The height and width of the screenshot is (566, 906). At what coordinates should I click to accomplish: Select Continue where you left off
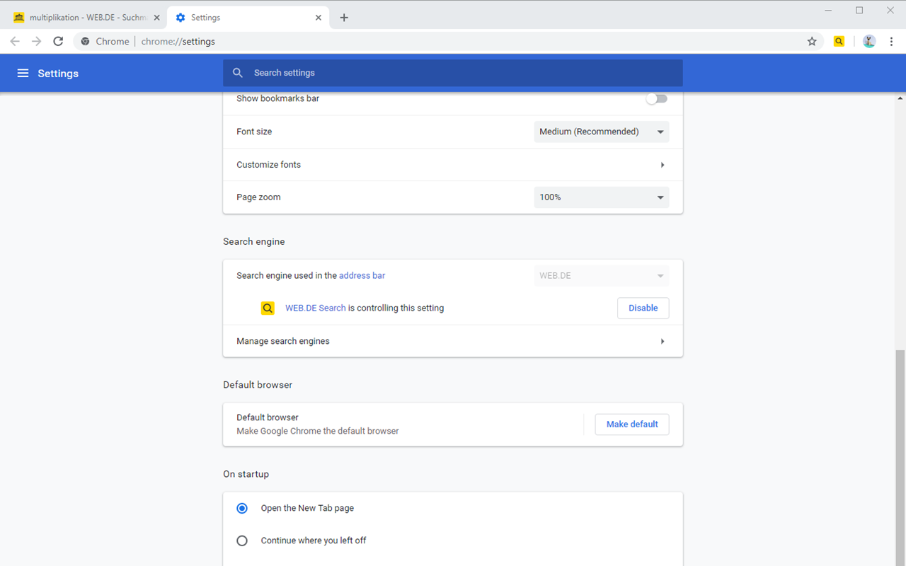(242, 541)
